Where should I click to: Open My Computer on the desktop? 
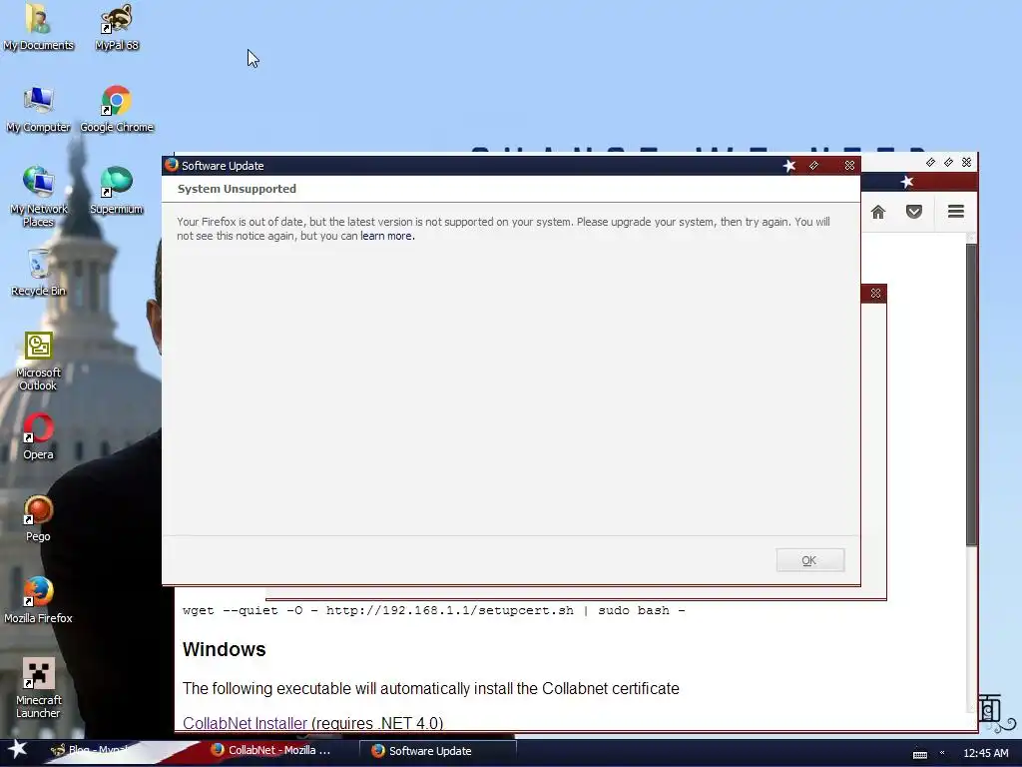point(39,110)
